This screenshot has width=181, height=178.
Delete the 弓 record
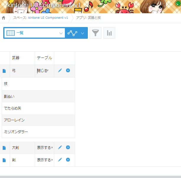point(68,70)
